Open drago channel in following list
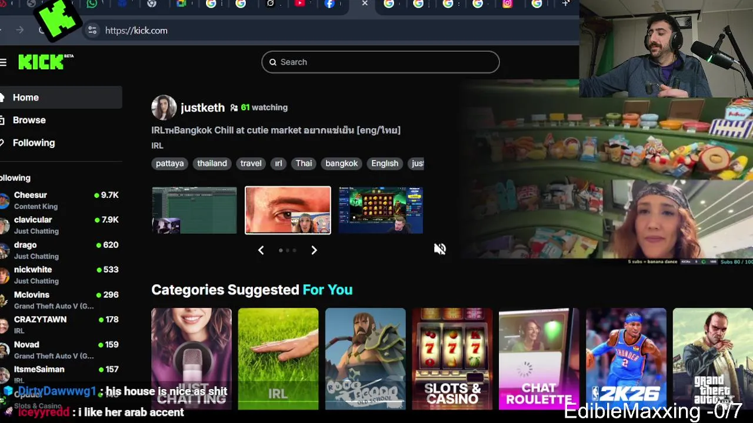753x423 pixels. tap(61, 250)
